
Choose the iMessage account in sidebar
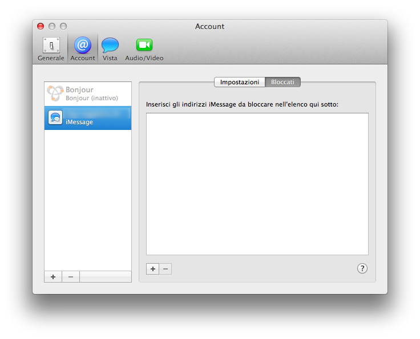pyautogui.click(x=88, y=118)
